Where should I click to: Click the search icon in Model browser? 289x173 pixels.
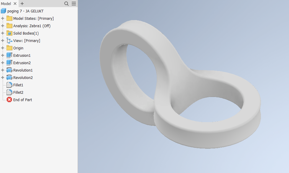point(67,4)
